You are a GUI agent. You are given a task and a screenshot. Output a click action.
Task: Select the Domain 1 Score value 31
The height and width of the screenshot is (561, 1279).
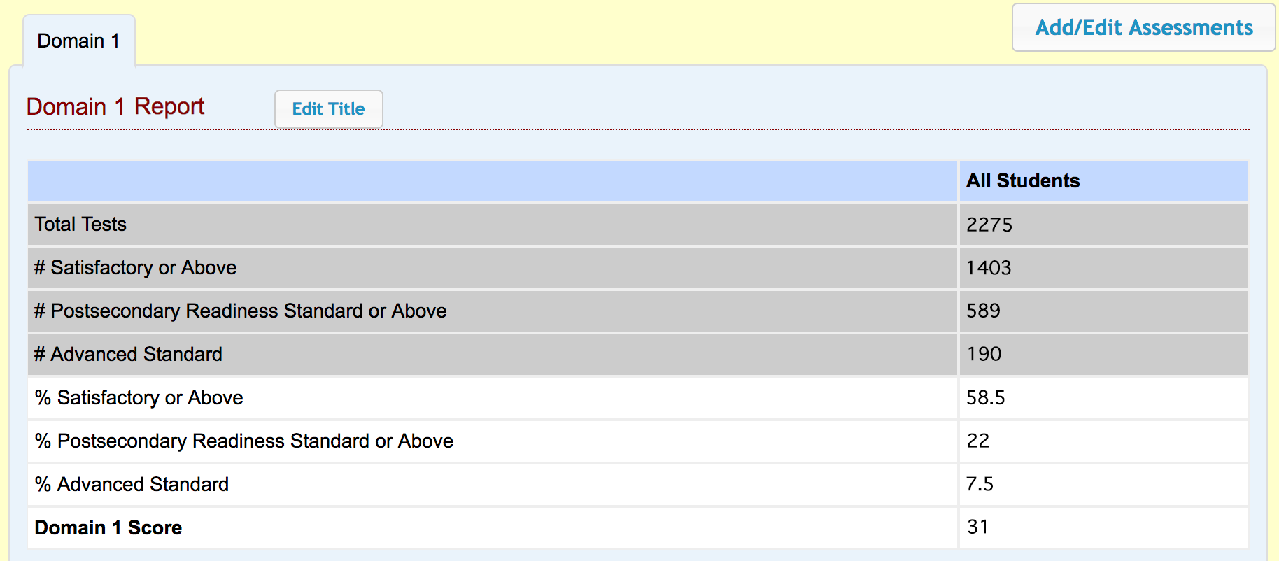pyautogui.click(x=977, y=527)
